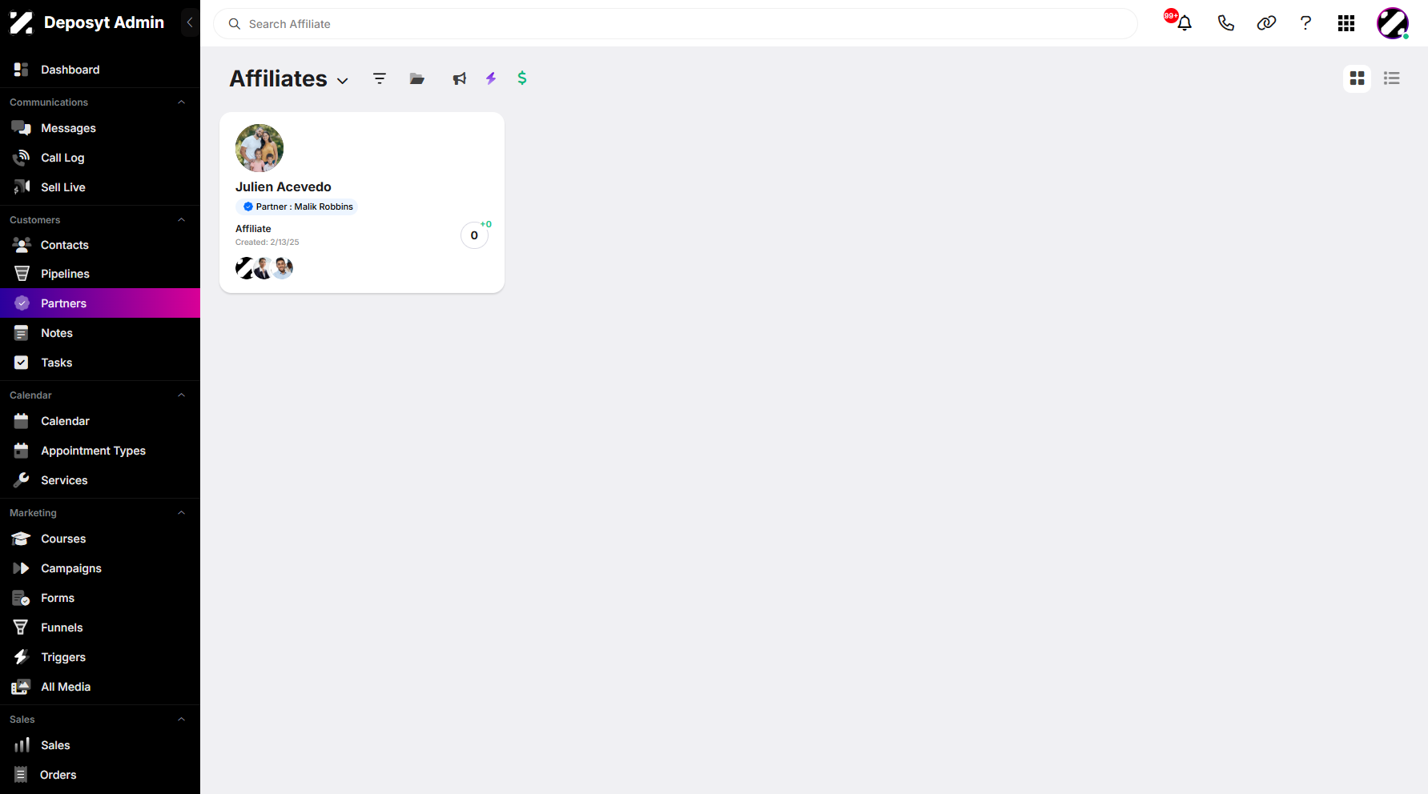Image resolution: width=1428 pixels, height=794 pixels.
Task: Open the apps grid menu
Action: [1346, 23]
